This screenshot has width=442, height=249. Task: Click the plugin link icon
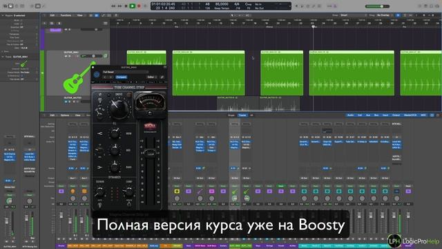click(x=162, y=77)
